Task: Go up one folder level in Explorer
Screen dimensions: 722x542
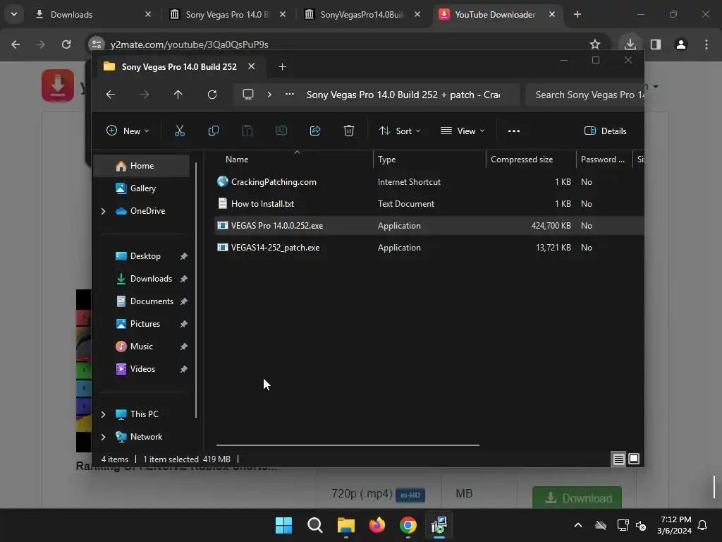Action: click(178, 95)
